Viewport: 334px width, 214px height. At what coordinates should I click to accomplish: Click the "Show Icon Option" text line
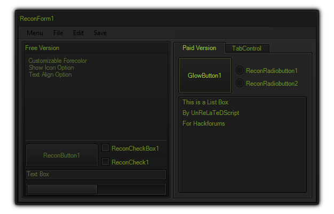(51, 68)
